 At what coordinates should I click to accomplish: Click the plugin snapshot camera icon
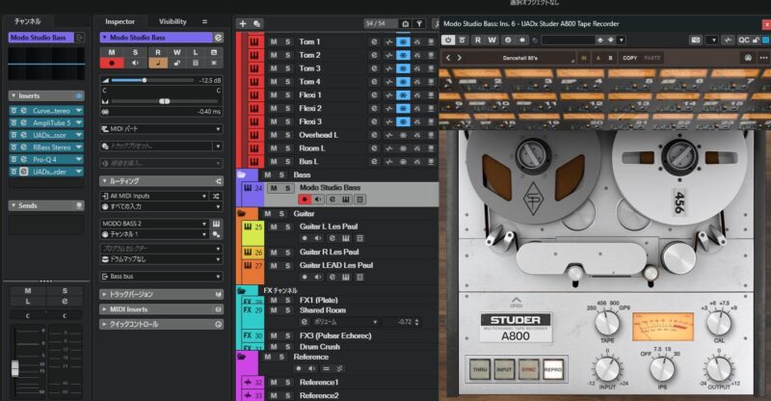695,40
